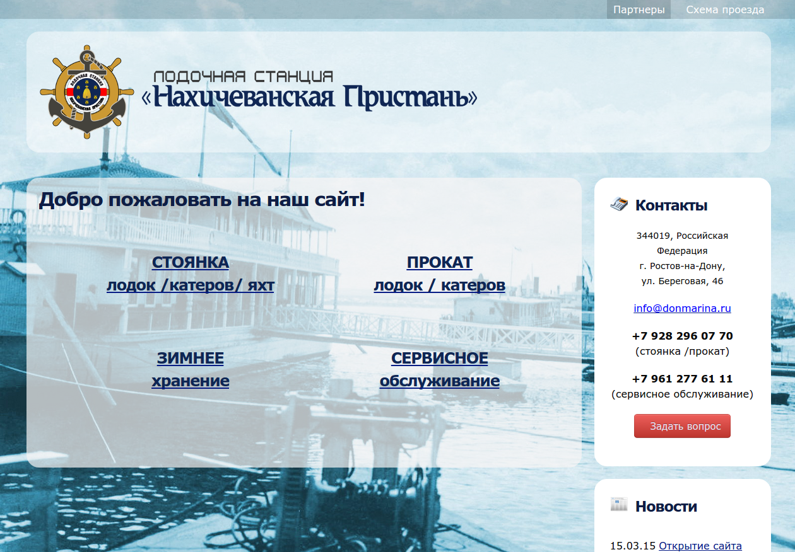The width and height of the screenshot is (795, 552).
Task: Open the Открытие сайта news link
Action: pyautogui.click(x=700, y=546)
